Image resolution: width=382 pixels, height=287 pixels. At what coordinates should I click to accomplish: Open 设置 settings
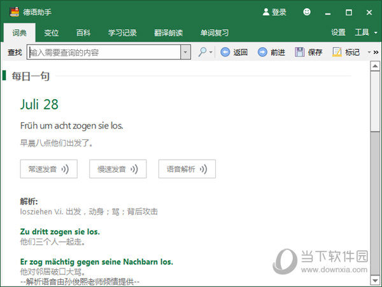pyautogui.click(x=338, y=32)
